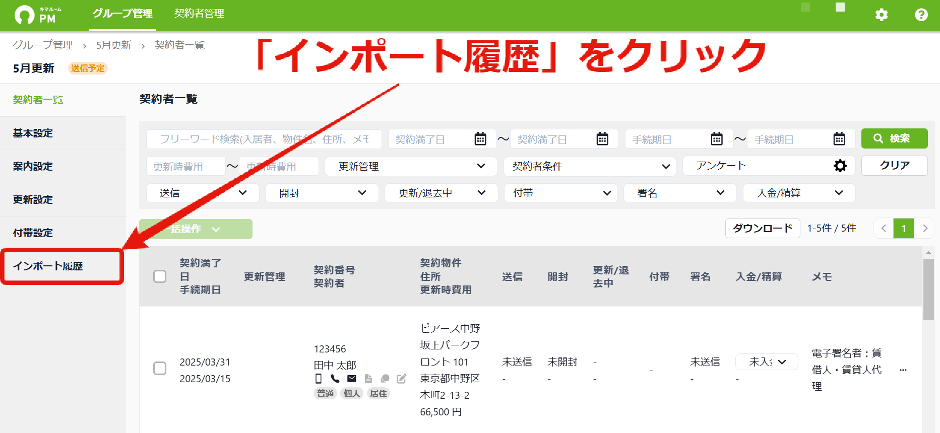Click the table vertical scrollbar thumb
This screenshot has width=940, height=433.
click(x=928, y=290)
